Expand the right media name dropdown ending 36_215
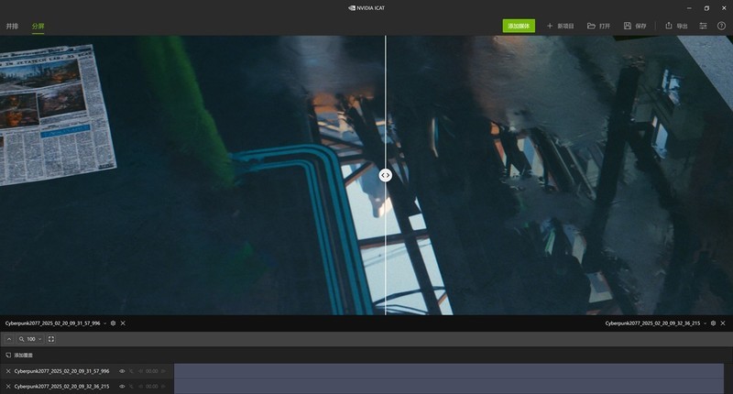The height and width of the screenshot is (394, 733). [705, 323]
